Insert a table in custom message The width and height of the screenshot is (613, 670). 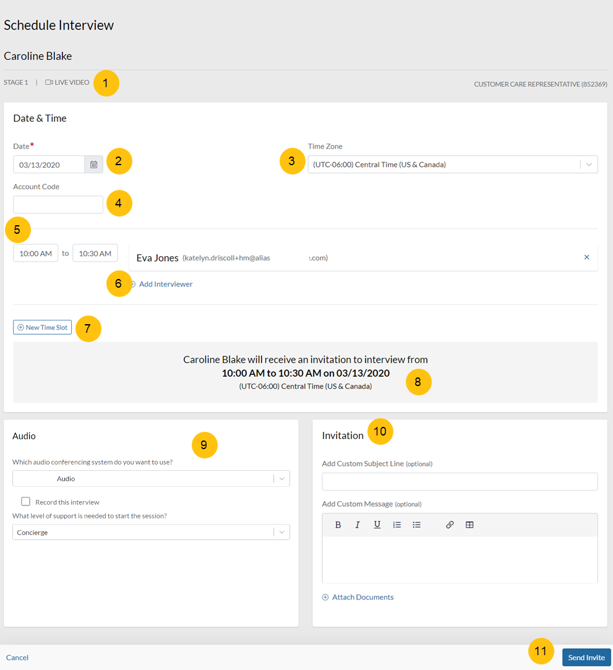coord(469,525)
